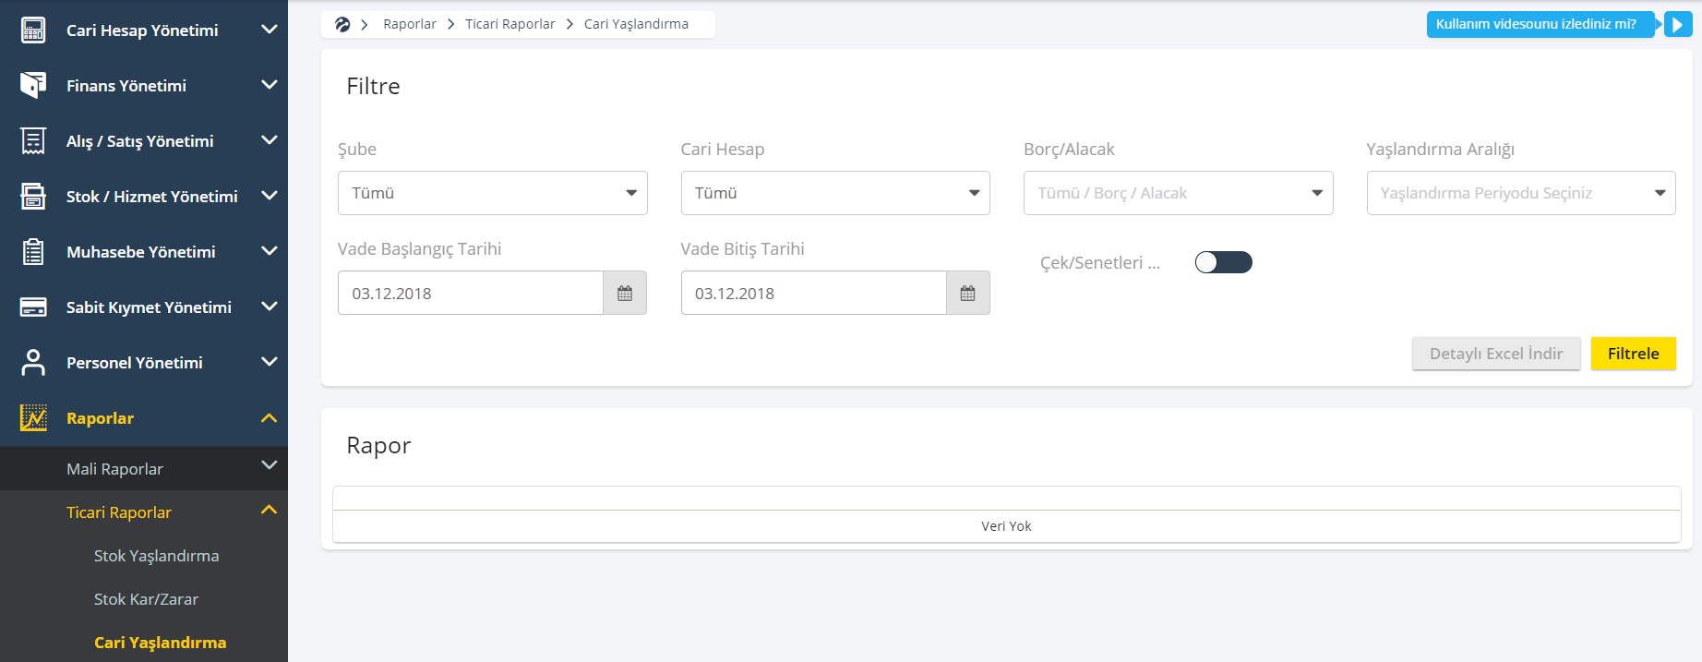The width and height of the screenshot is (1702, 662).
Task: Click the Stok / Hizmet Yönetimi icon
Action: point(33,196)
